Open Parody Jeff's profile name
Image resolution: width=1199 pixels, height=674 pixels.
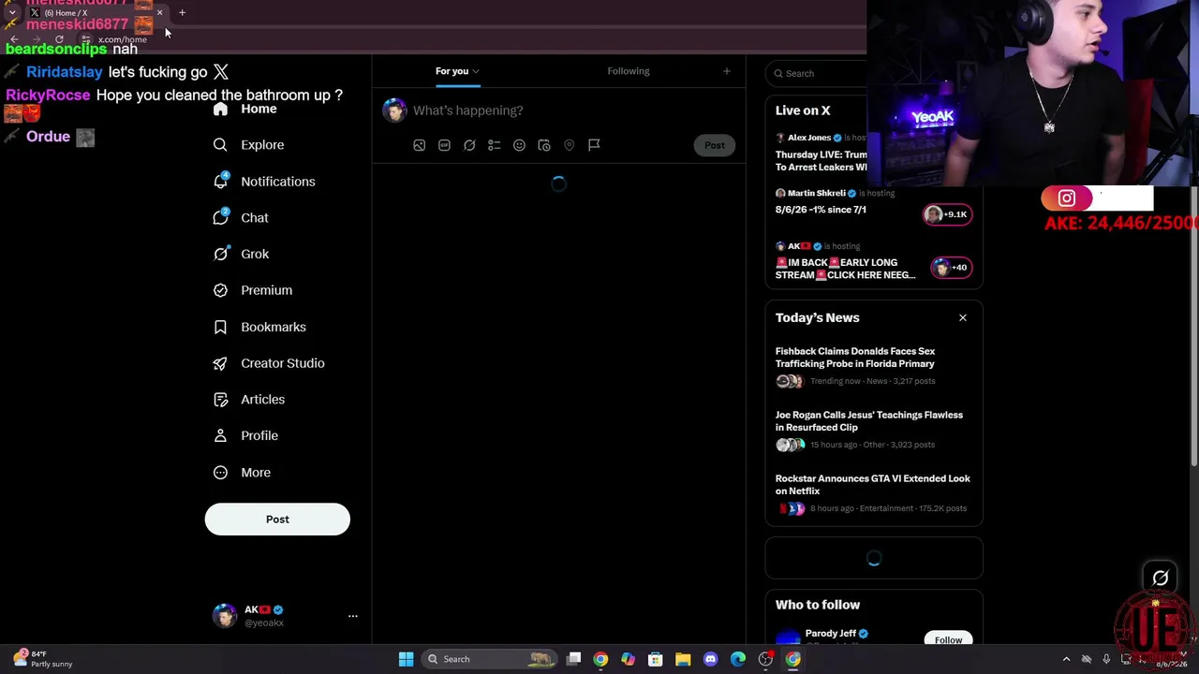point(831,634)
